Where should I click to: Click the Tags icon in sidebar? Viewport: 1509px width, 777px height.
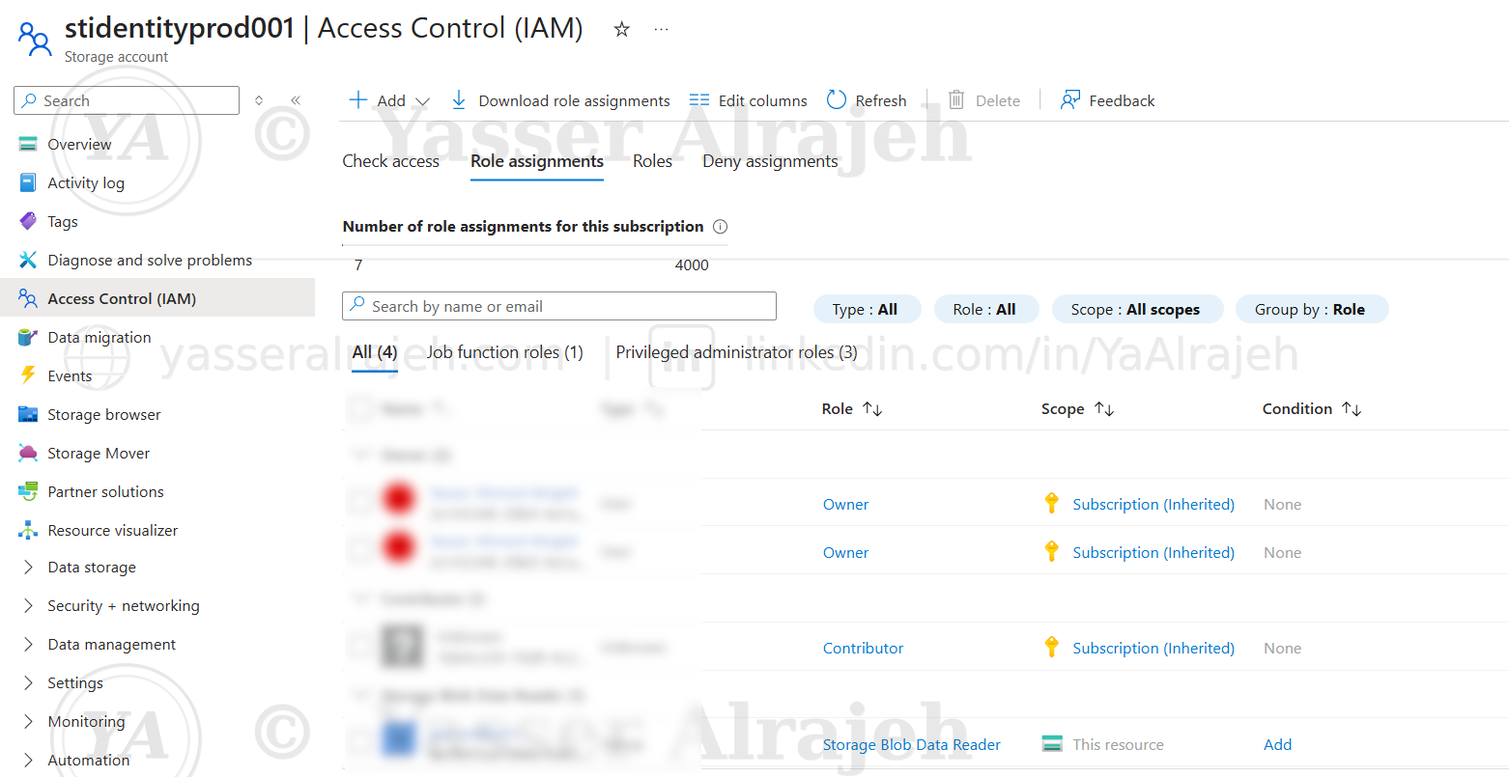(x=28, y=222)
